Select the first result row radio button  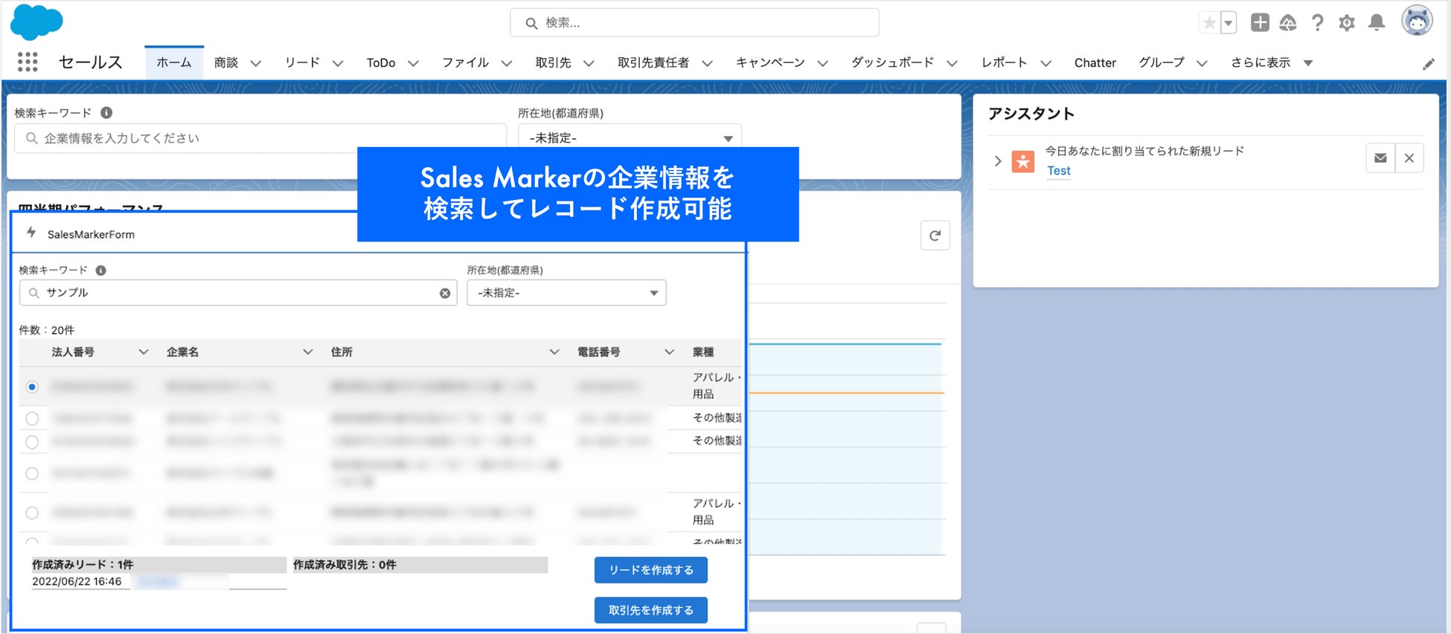pyautogui.click(x=32, y=387)
